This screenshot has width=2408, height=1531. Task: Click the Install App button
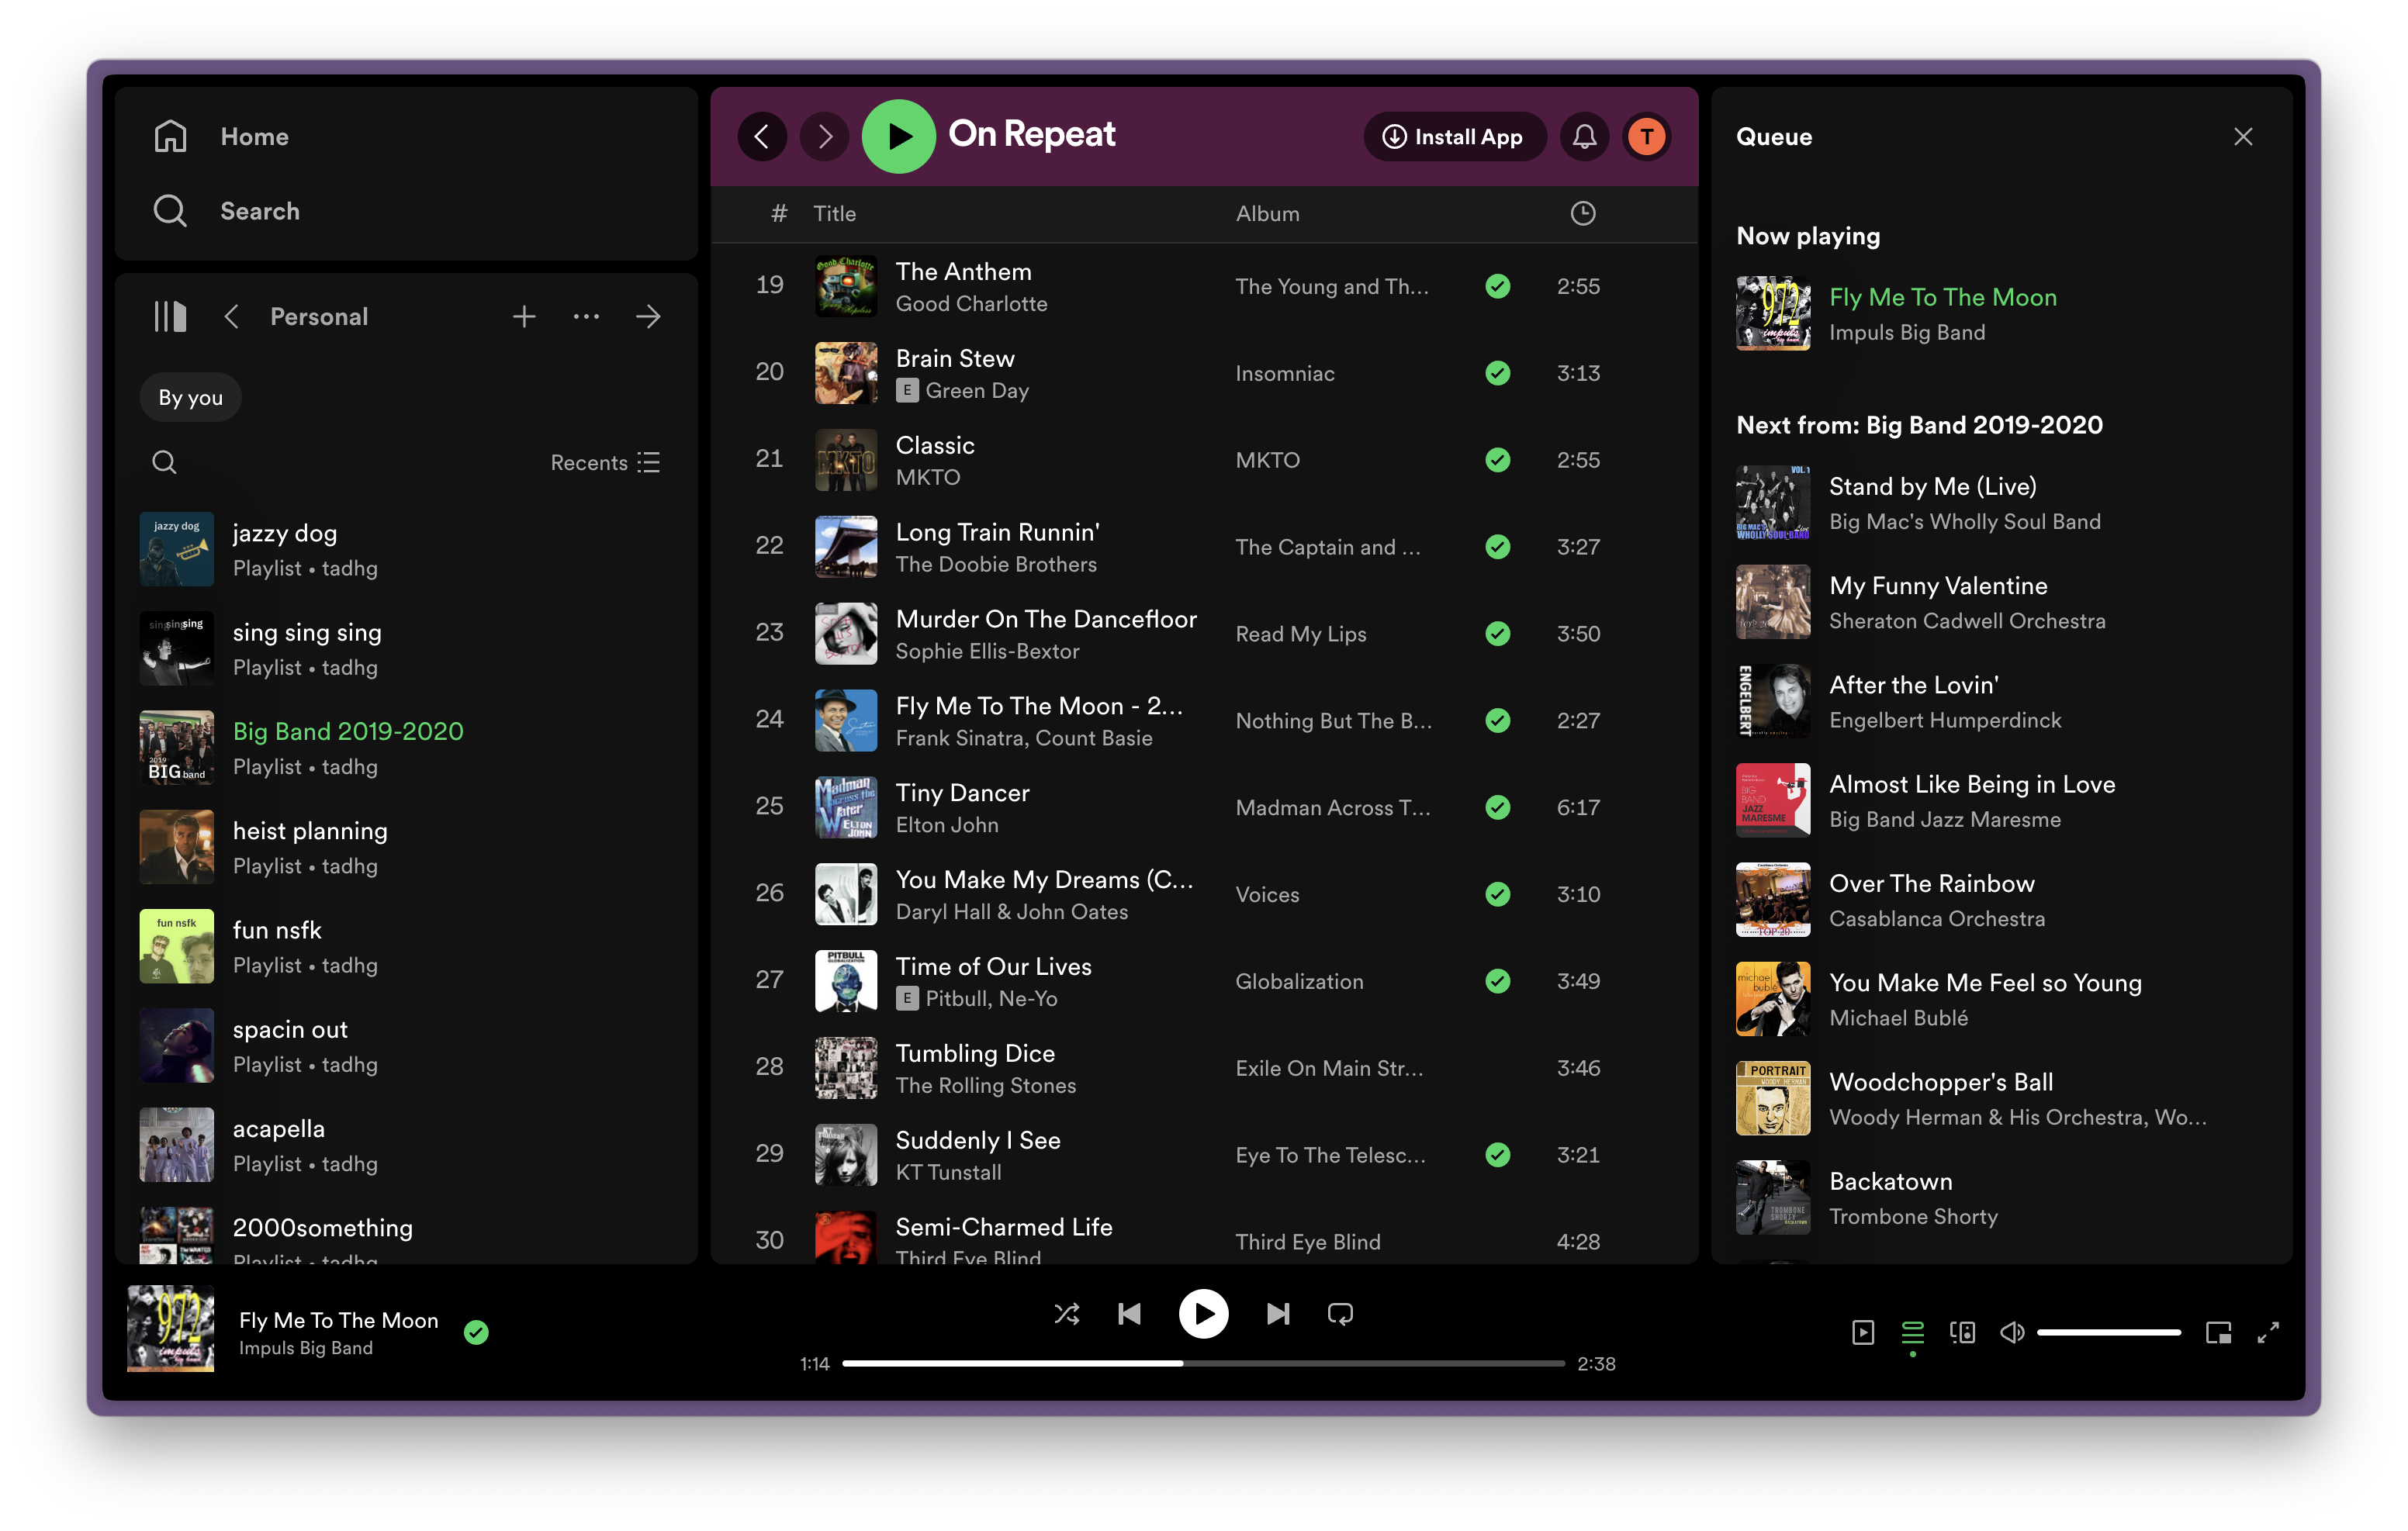click(1454, 136)
